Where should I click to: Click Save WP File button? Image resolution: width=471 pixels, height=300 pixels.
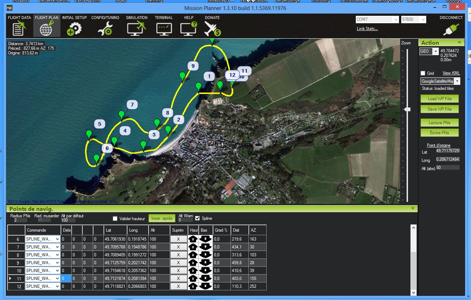click(440, 109)
